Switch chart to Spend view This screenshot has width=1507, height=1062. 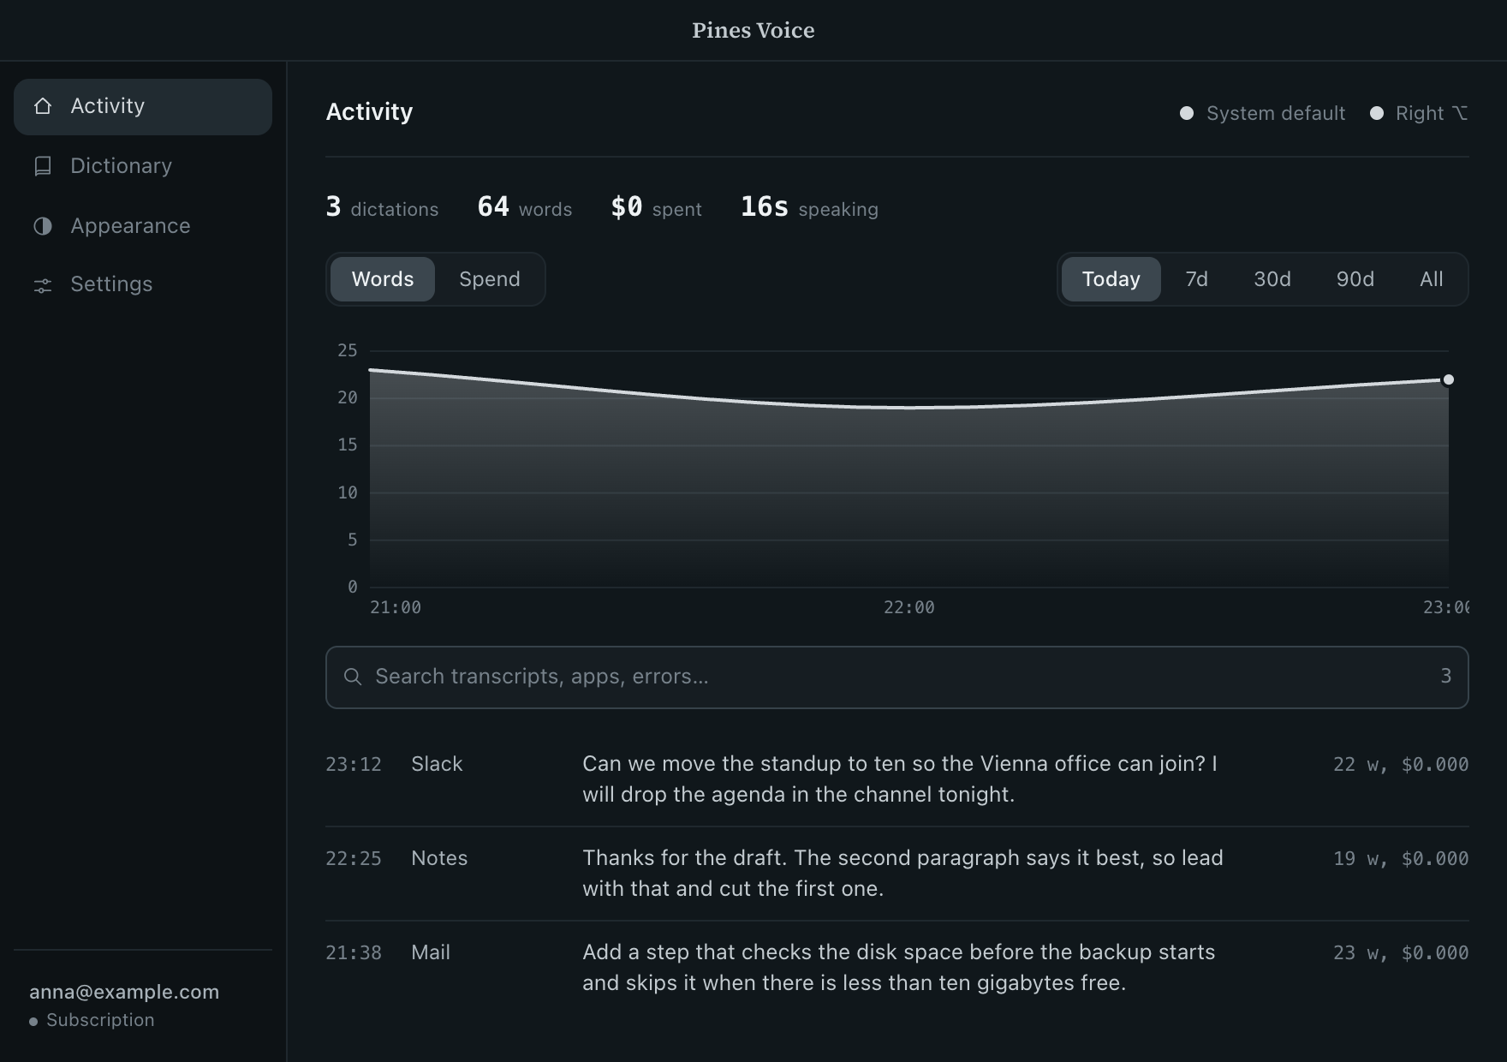tap(490, 279)
